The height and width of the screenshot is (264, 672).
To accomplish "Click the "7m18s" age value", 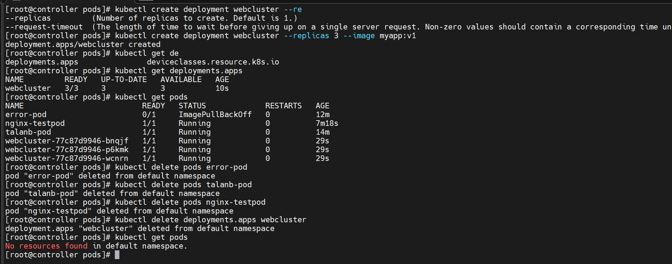I will (327, 123).
